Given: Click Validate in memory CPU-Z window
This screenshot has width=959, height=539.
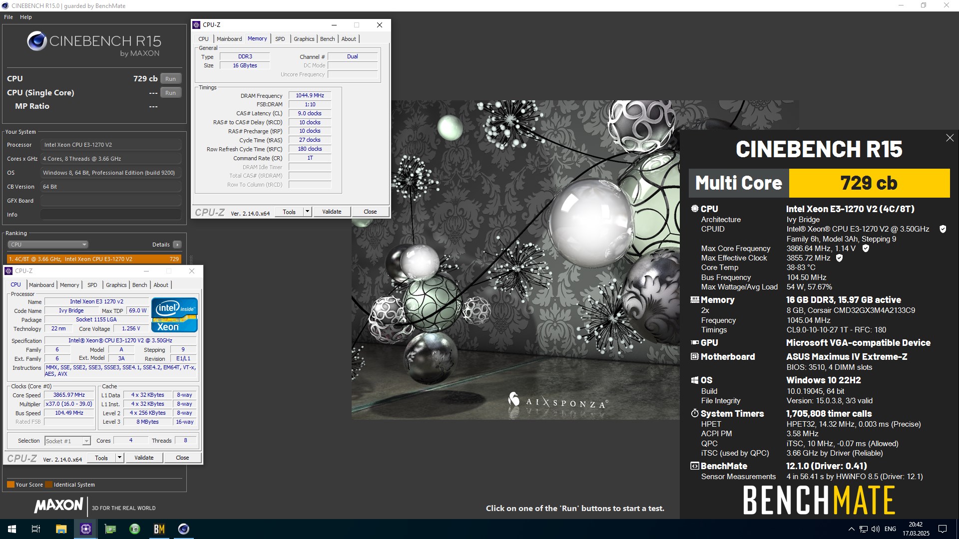Looking at the screenshot, I should pyautogui.click(x=332, y=212).
